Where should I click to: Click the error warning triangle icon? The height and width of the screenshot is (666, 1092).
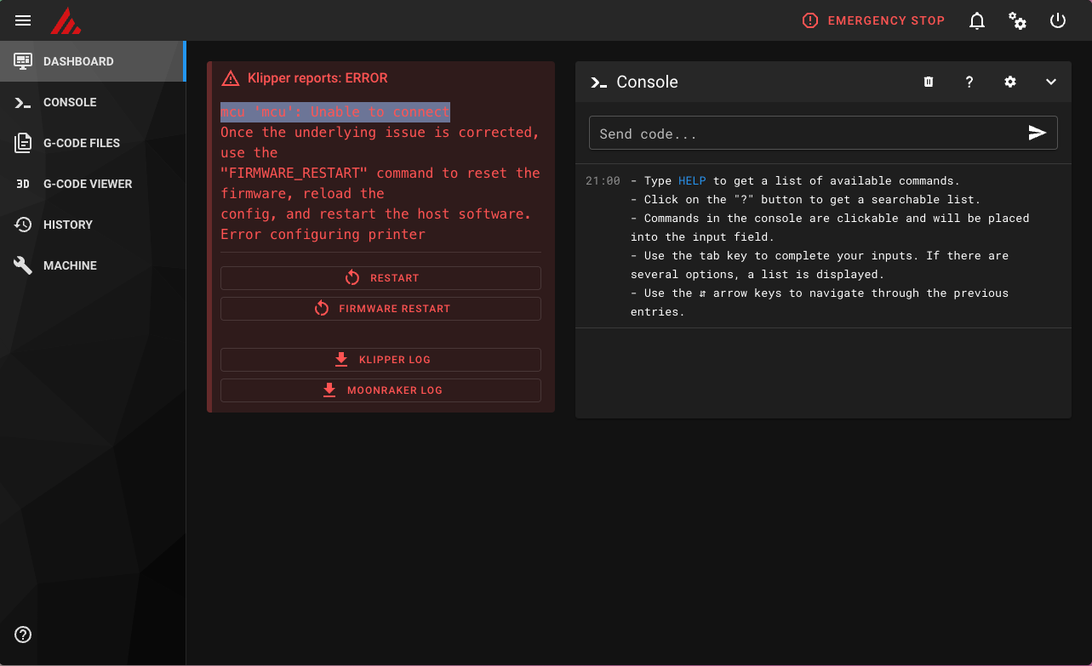pos(231,78)
